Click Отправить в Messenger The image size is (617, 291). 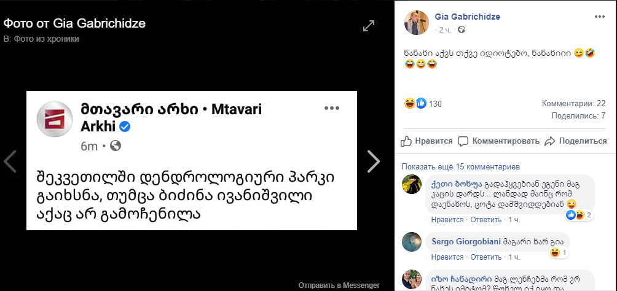point(339,285)
